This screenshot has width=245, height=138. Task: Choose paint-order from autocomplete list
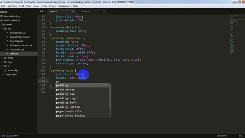pos(82,89)
